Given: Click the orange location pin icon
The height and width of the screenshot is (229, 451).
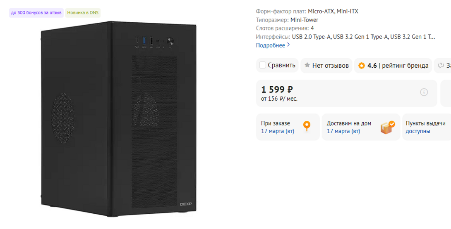Looking at the screenshot, I should click(307, 126).
